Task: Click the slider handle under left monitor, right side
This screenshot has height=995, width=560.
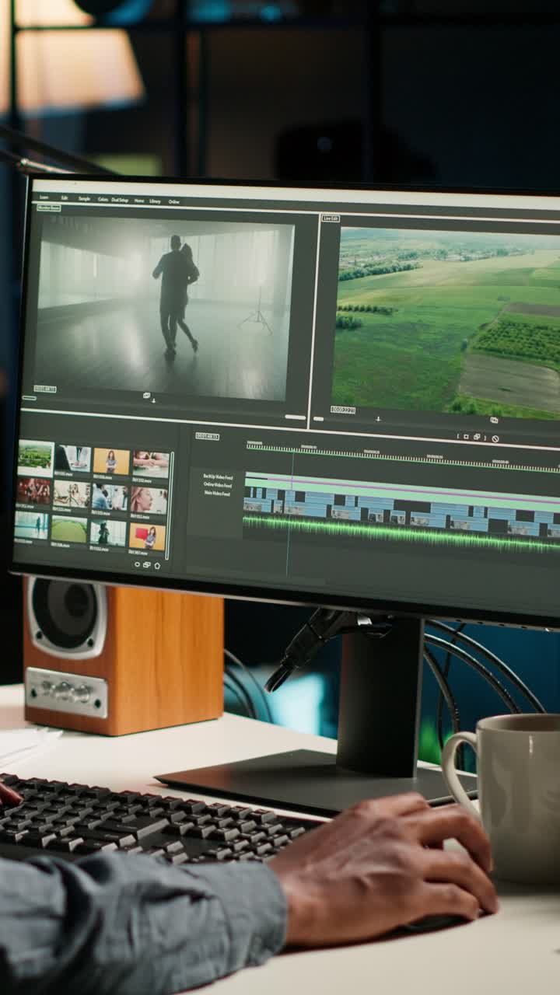Action: click(x=296, y=417)
